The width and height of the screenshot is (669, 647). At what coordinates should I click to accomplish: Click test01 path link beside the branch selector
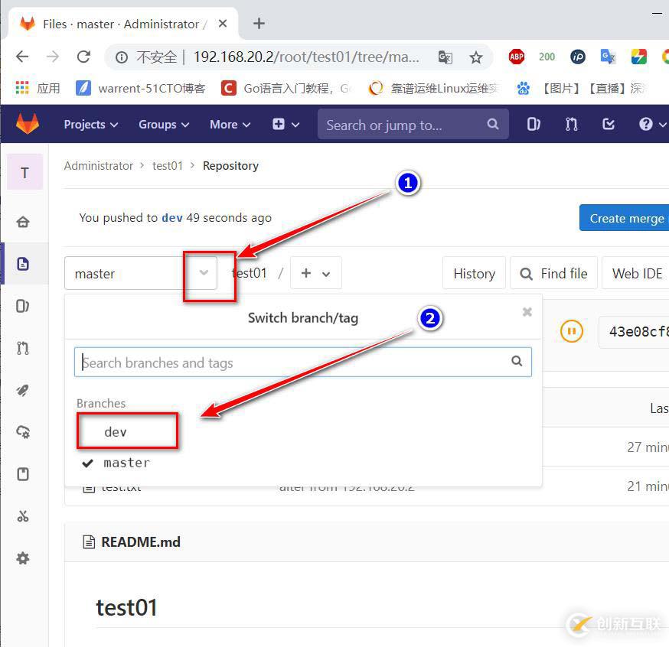pos(250,273)
